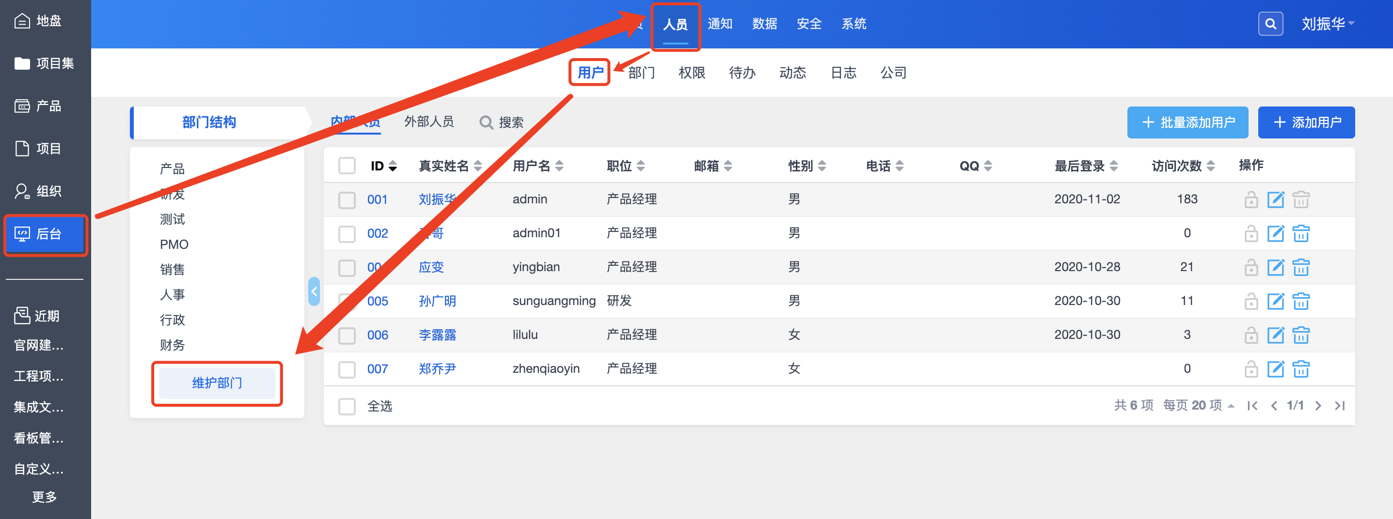Tick the 全选 select-all checkbox
This screenshot has width=1393, height=519.
(347, 406)
